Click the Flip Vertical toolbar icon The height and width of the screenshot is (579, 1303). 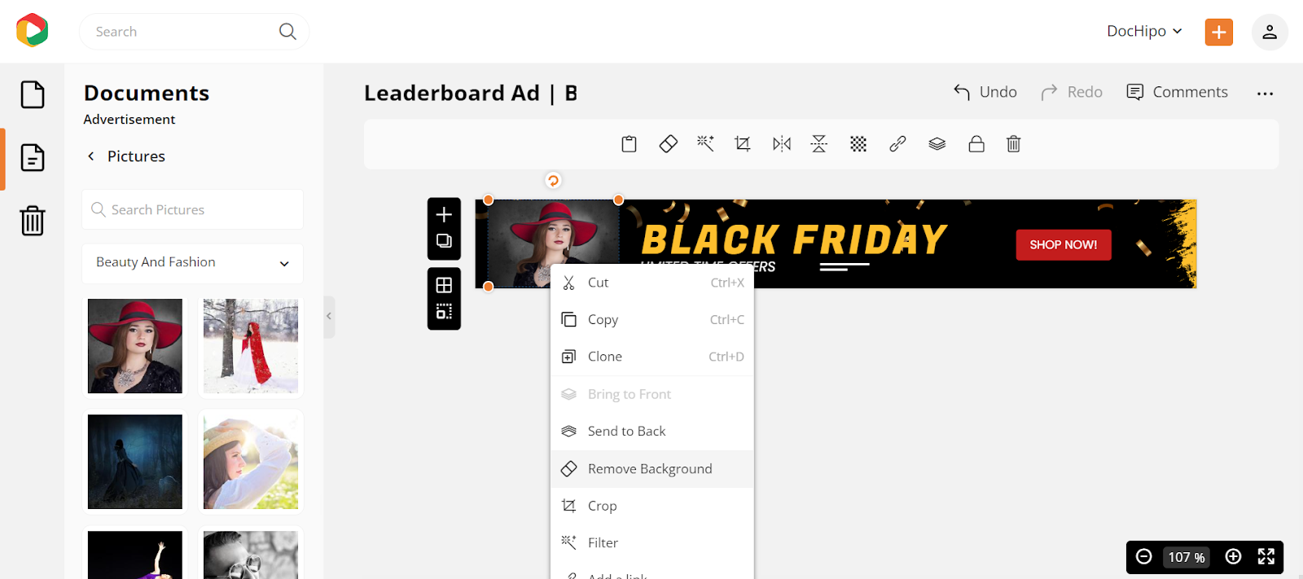click(819, 144)
